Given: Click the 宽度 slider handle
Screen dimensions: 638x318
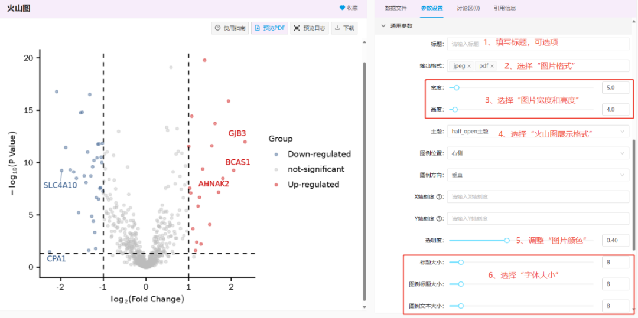Looking at the screenshot, I should tap(456, 87).
